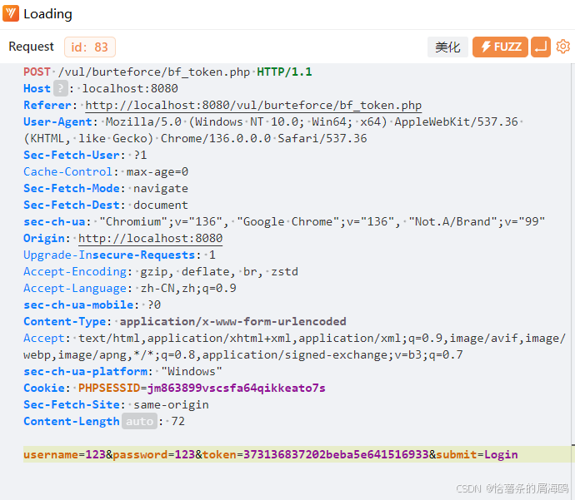575x500 pixels.
Task: Click the "Not.A/Brand";v="99" value
Action: point(477,222)
